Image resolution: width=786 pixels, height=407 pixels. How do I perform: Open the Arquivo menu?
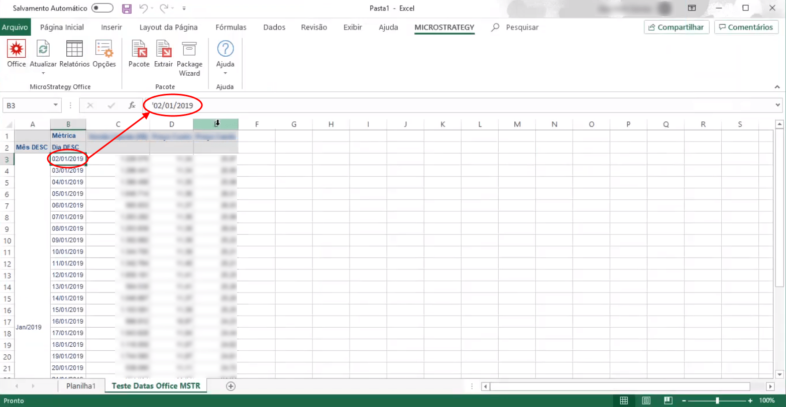pyautogui.click(x=15, y=27)
